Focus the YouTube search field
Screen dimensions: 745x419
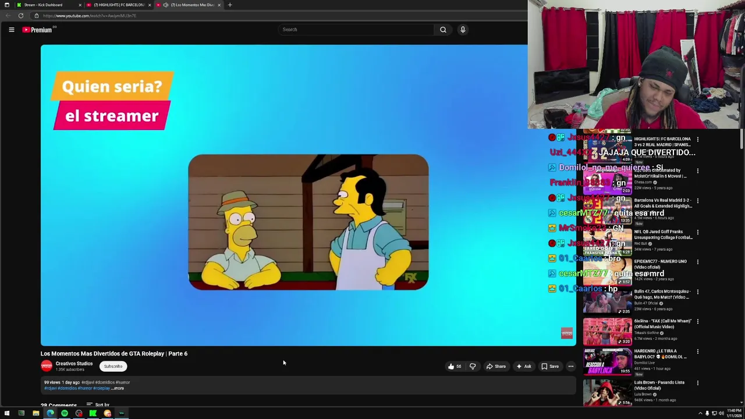(356, 30)
